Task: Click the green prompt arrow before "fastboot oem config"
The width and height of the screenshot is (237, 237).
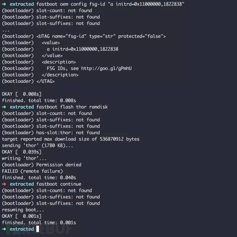Action: (4, 4)
